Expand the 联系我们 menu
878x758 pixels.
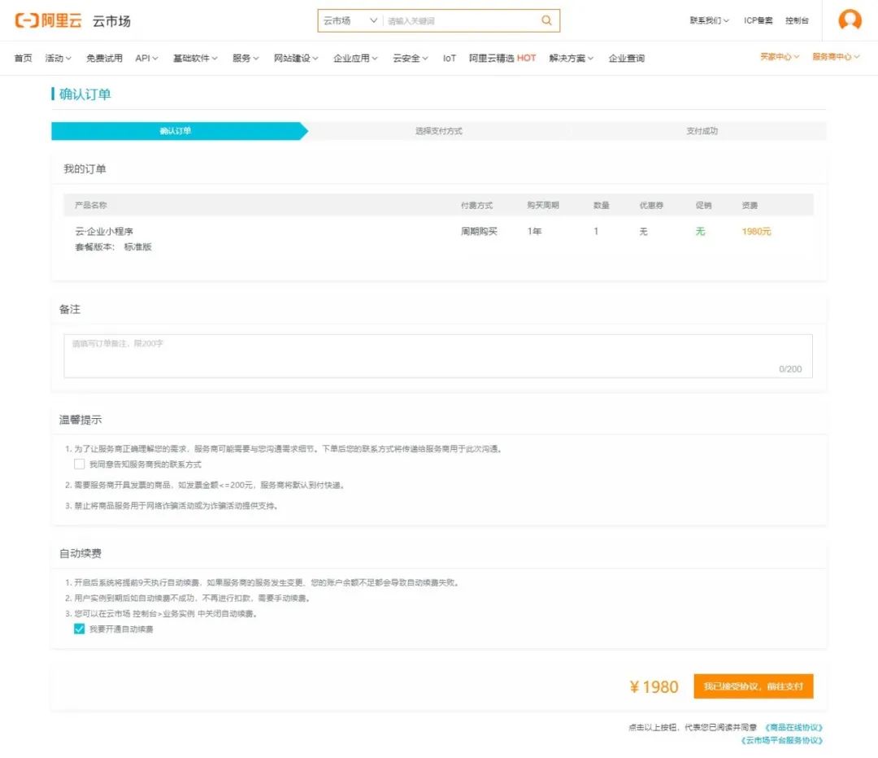tap(709, 20)
